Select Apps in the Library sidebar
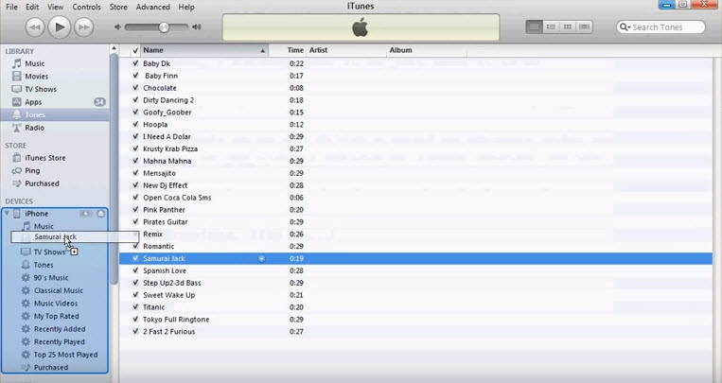 pyautogui.click(x=33, y=102)
